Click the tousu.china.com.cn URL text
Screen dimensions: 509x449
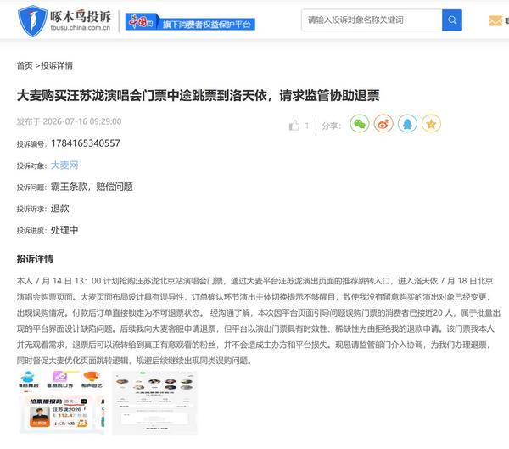(81, 28)
